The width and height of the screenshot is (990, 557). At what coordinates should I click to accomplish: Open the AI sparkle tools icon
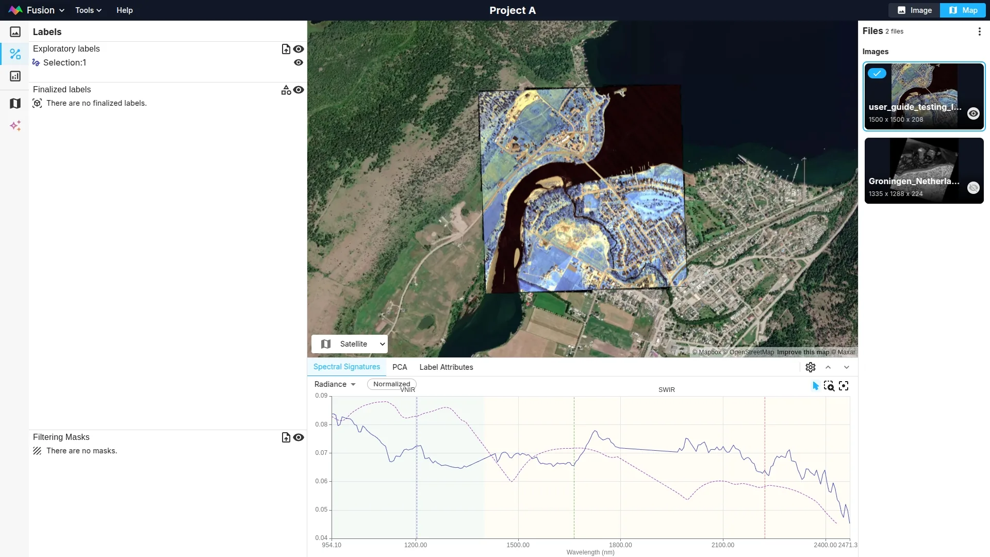coord(15,126)
